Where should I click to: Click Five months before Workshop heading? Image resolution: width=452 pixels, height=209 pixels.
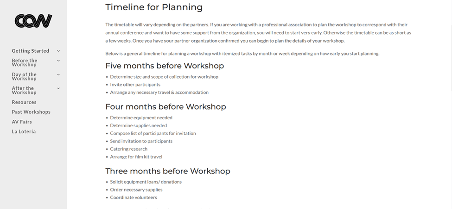tap(165, 66)
